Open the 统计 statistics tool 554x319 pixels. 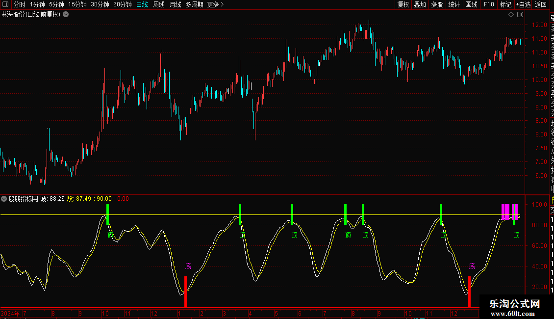click(454, 4)
